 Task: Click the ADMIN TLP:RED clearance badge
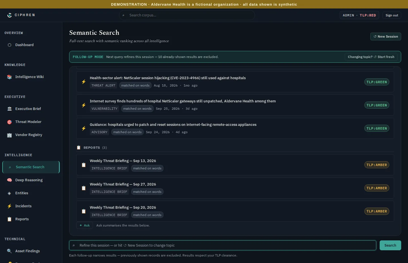359,15
